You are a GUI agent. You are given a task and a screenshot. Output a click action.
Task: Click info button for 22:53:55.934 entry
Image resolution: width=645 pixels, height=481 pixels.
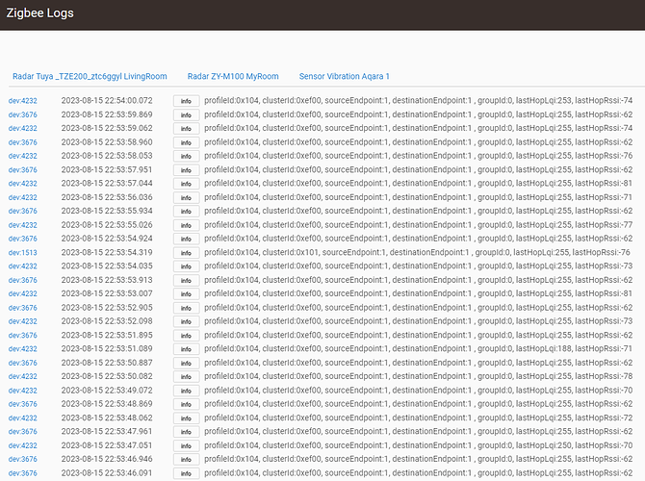tap(187, 212)
